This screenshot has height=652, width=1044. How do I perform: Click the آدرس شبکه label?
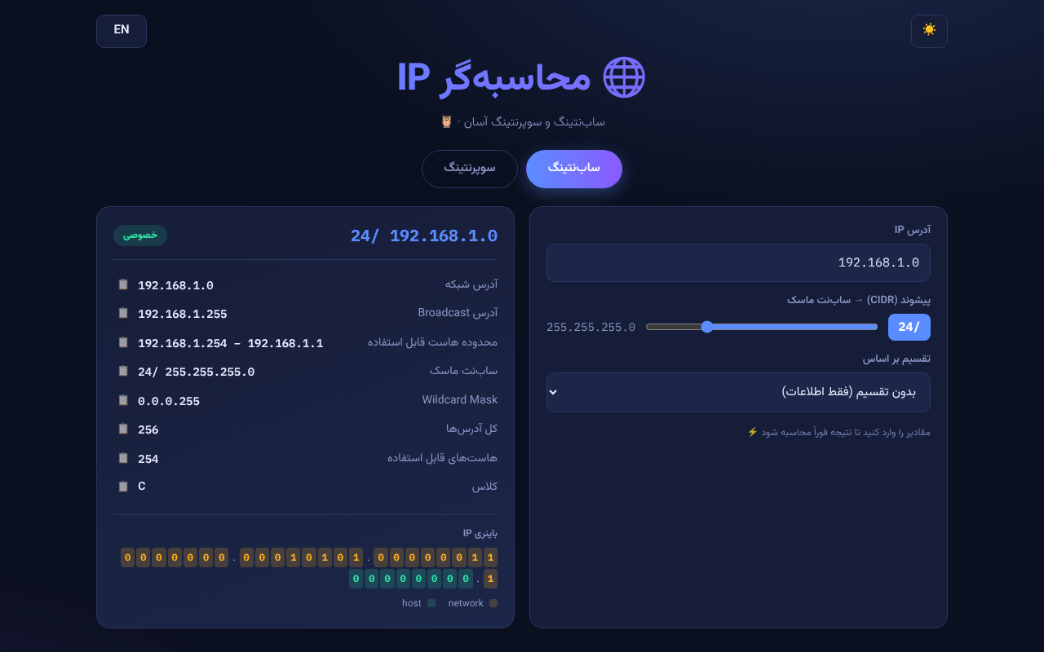(x=471, y=284)
